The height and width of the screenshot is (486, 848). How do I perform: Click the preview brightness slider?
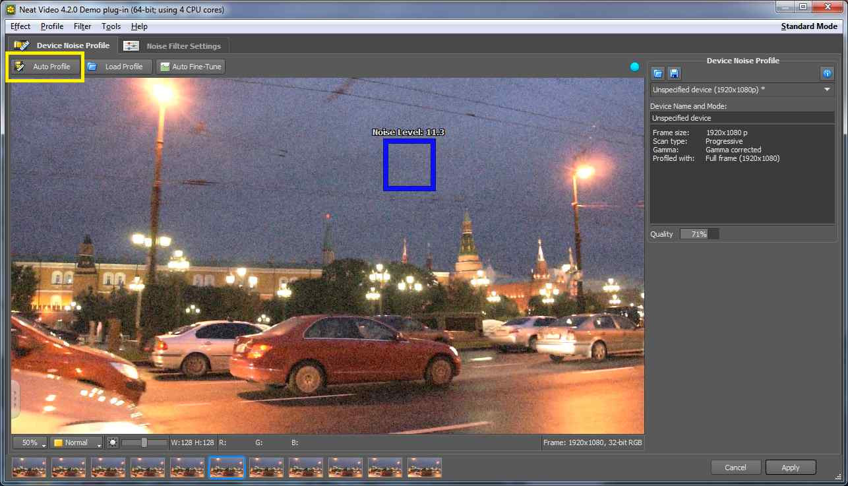(x=144, y=442)
